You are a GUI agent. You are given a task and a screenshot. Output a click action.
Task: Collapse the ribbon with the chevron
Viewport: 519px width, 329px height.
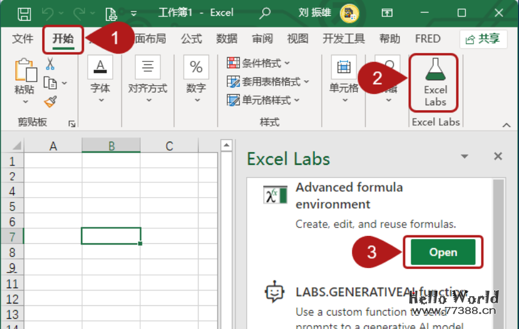click(506, 125)
